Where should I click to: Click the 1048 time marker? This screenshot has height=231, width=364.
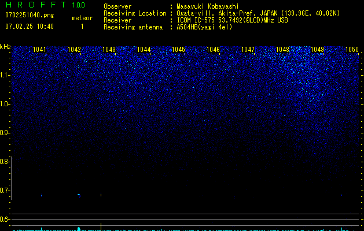(282, 49)
